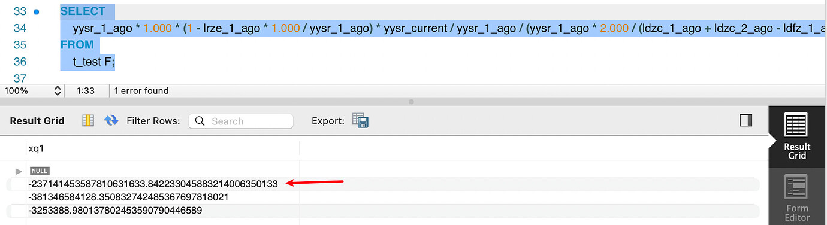Toggle wrap cell content panel icon
The width and height of the screenshot is (827, 225).
point(746,121)
